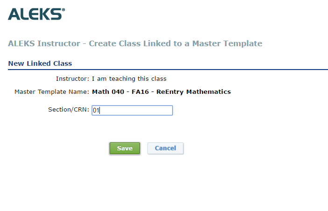Click "FA16" in the master template name
This screenshot has height=211, width=328.
(x=140, y=91)
